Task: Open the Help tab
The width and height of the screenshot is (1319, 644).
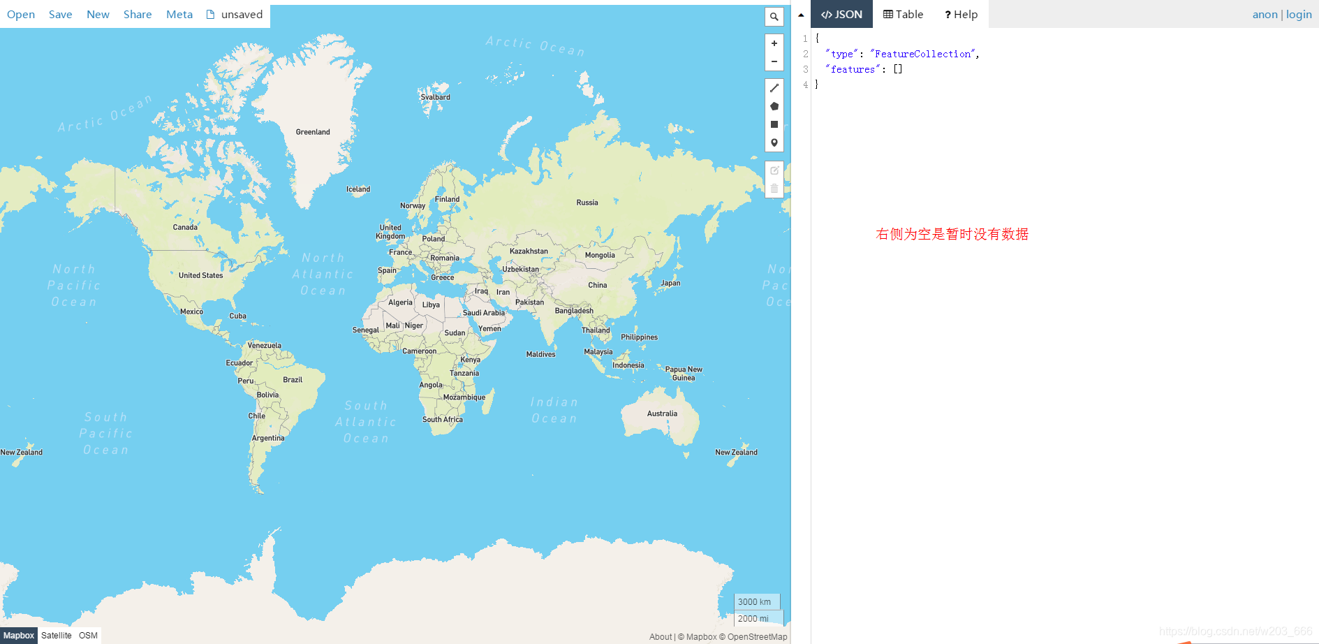Action: tap(961, 14)
